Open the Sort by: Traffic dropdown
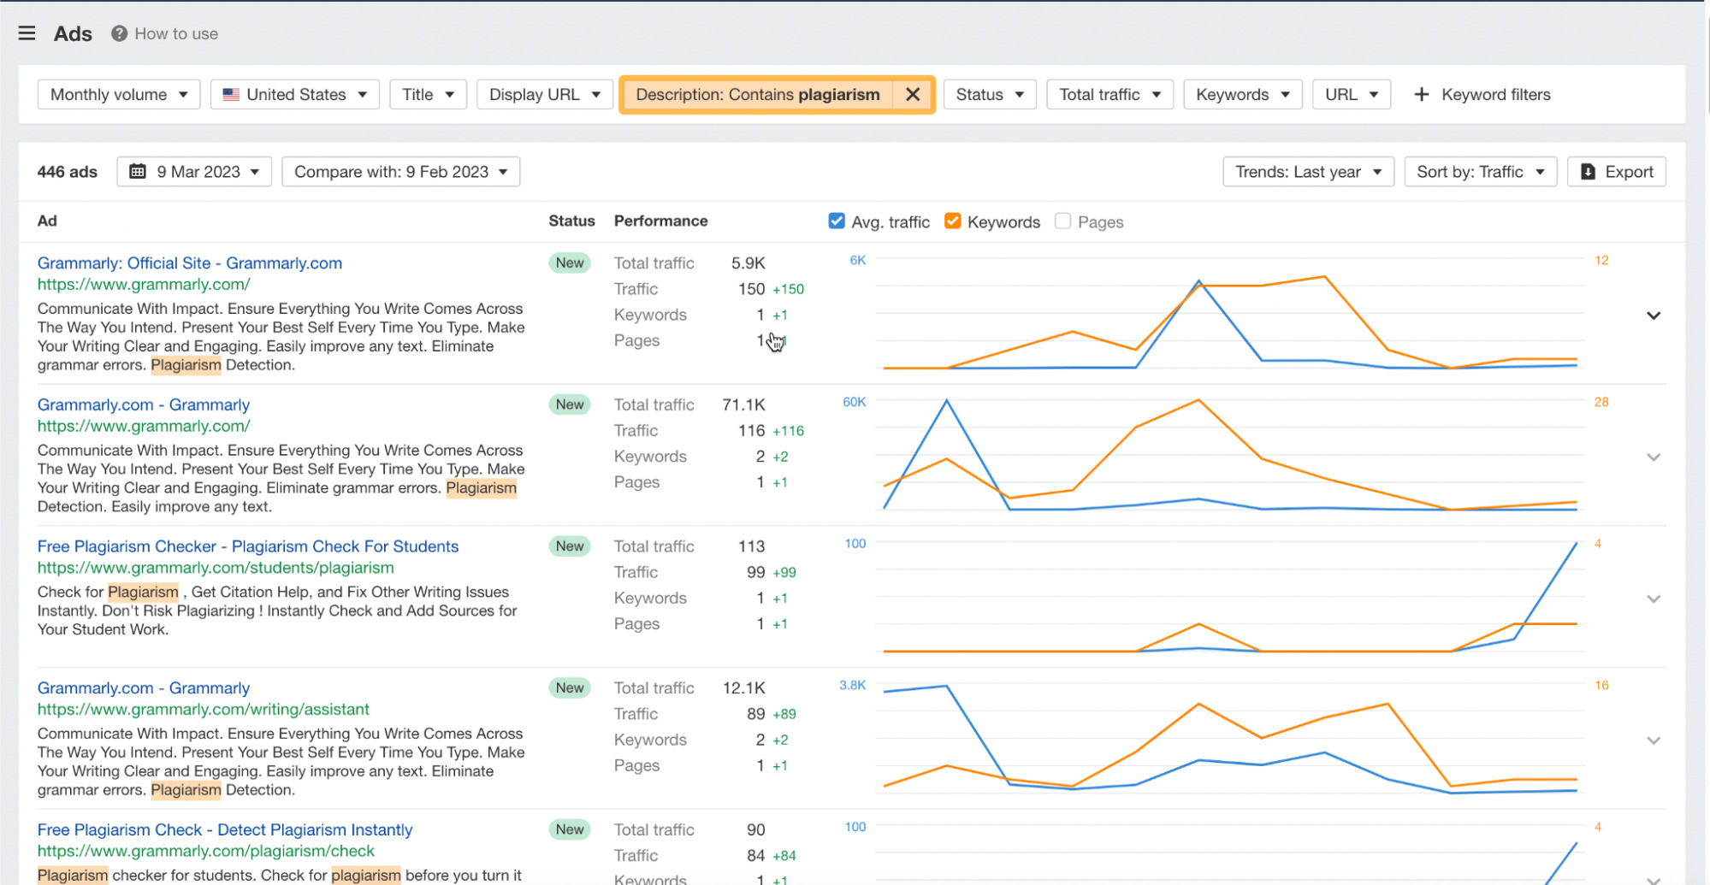Viewport: 1710px width, 885px height. [1480, 171]
